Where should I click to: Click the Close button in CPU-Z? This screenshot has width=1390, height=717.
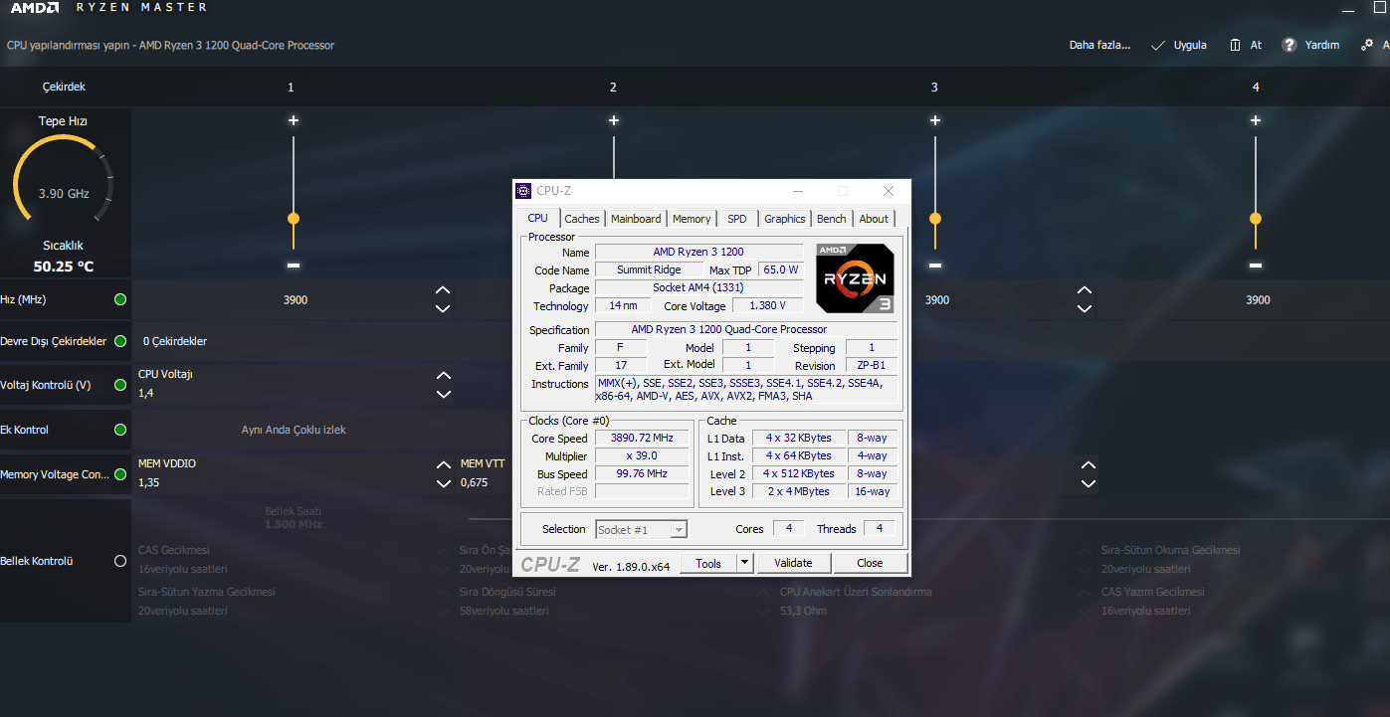(870, 563)
